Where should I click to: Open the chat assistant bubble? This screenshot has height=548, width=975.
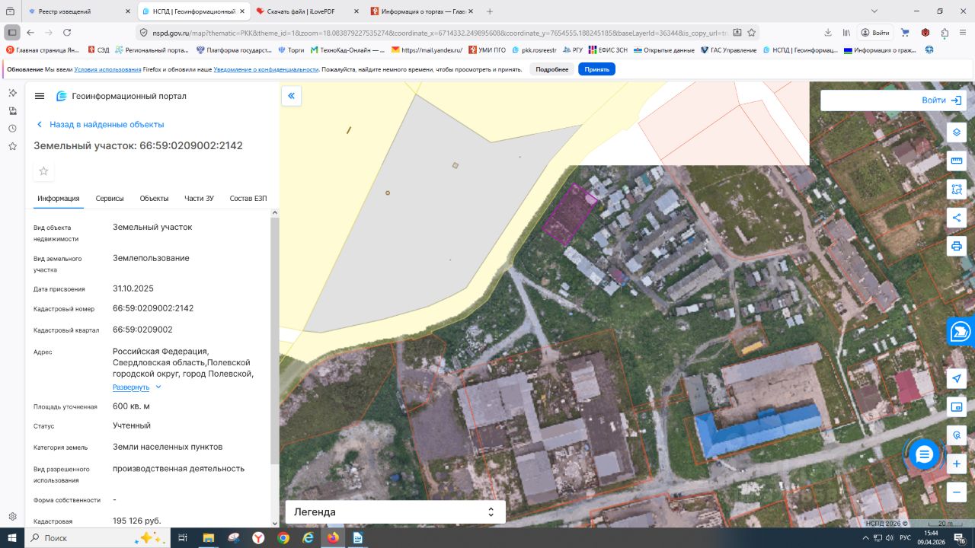click(x=924, y=455)
